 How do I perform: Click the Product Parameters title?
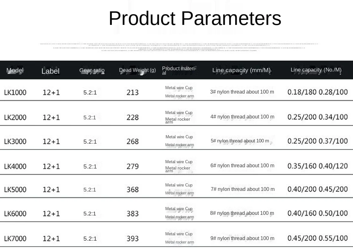[x=195, y=18]
